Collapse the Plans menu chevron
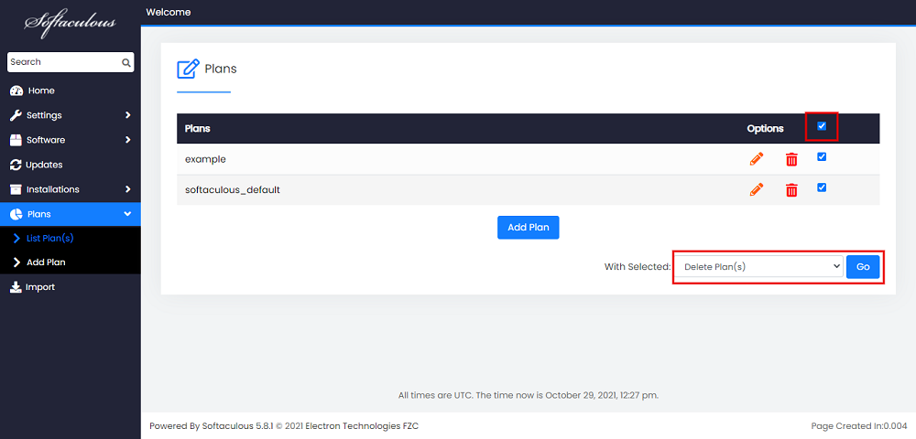Viewport: 916px width, 439px height. 128,214
